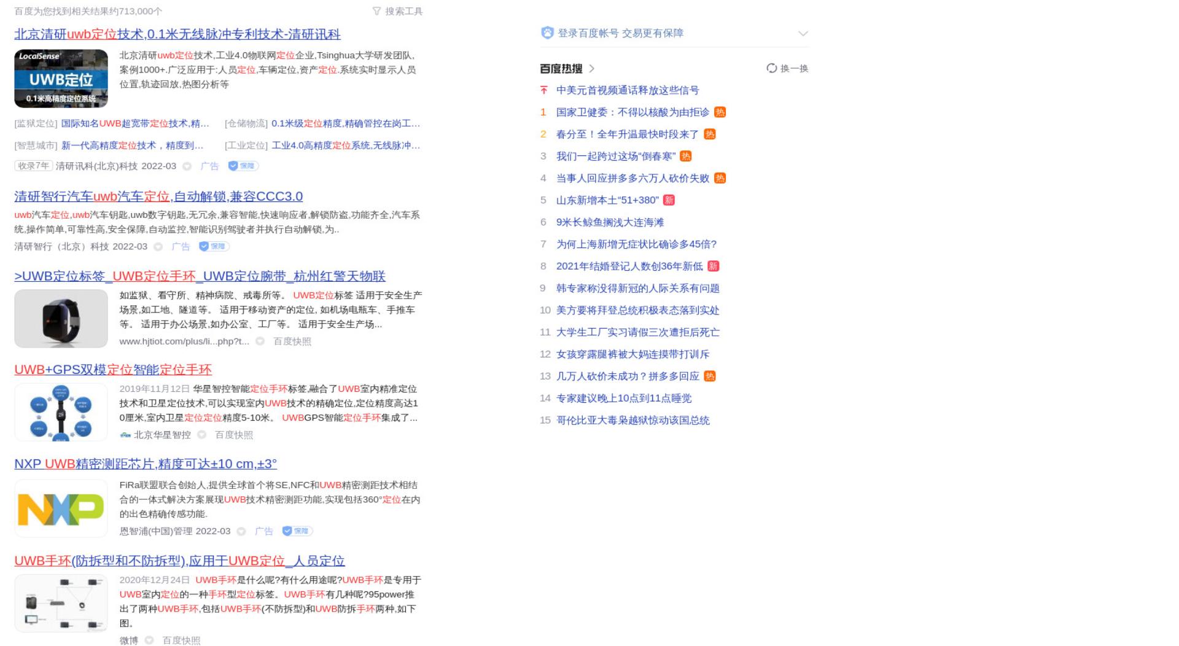Expand the 登录百度帐号 chevron
This screenshot has height=646, width=1179.
point(803,33)
